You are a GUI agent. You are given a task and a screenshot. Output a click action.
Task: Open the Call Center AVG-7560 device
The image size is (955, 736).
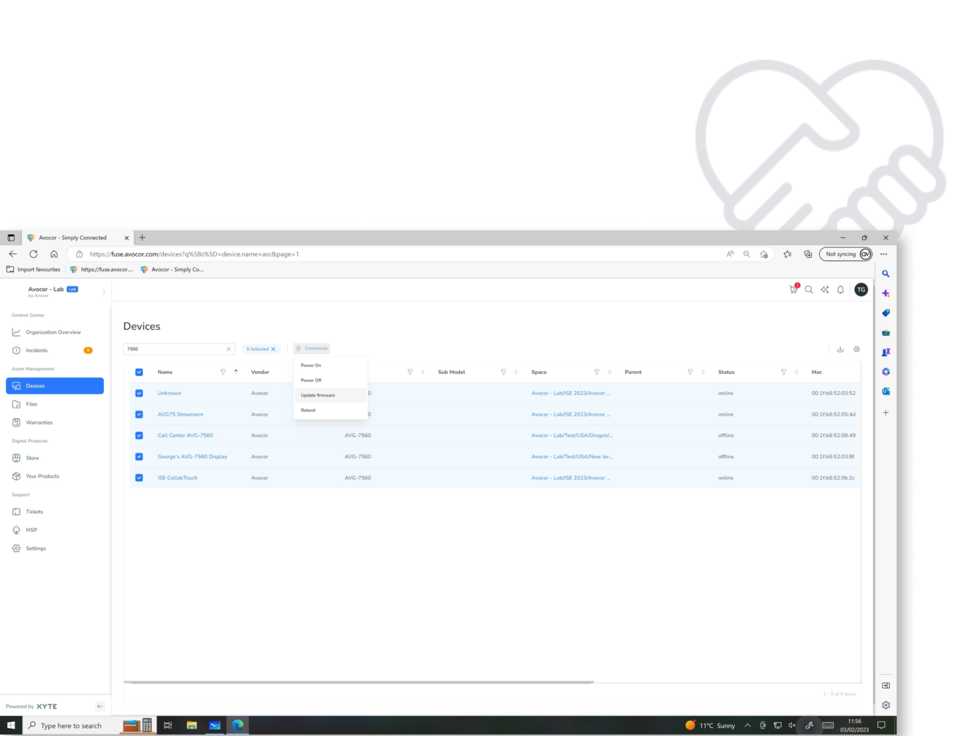[185, 435]
